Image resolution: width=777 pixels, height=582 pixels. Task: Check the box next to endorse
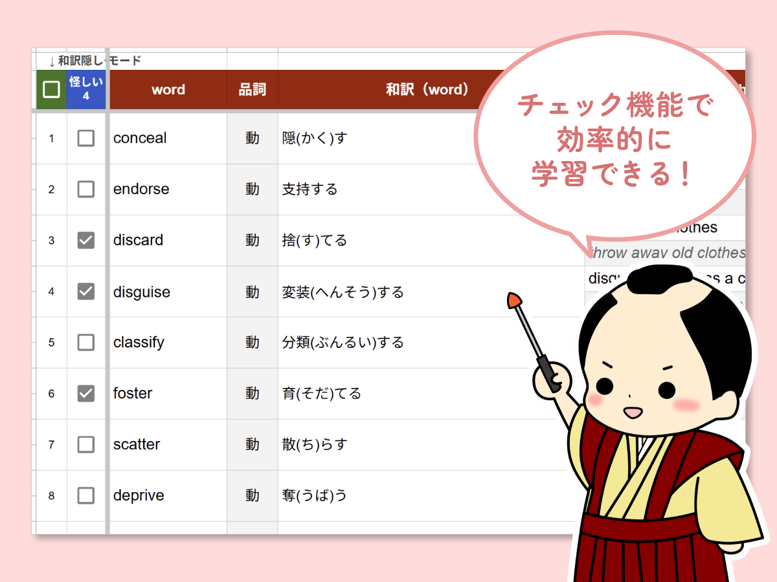click(x=86, y=189)
